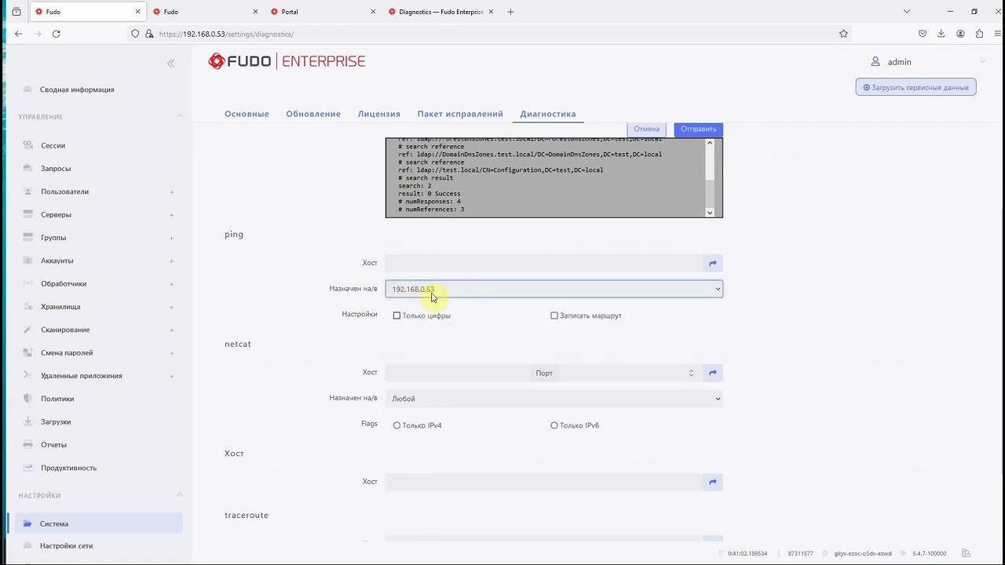Expand the Аккаунты plus button
This screenshot has width=1005, height=565.
(x=171, y=261)
